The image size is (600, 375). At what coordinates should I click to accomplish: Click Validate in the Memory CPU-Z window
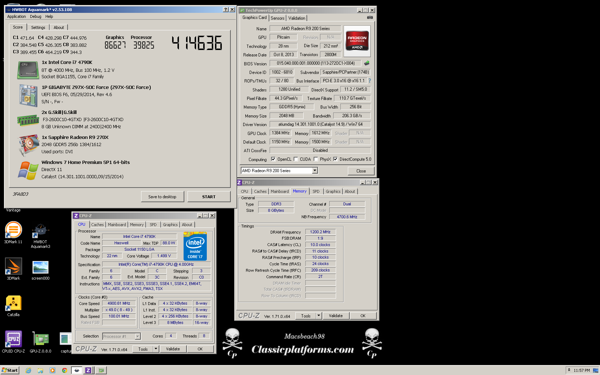pyautogui.click(x=336, y=316)
